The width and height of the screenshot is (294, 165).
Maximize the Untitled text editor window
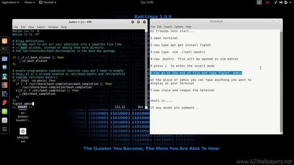click(274, 22)
